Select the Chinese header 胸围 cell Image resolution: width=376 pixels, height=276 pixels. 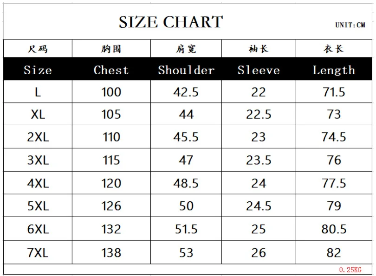pyautogui.click(x=111, y=49)
